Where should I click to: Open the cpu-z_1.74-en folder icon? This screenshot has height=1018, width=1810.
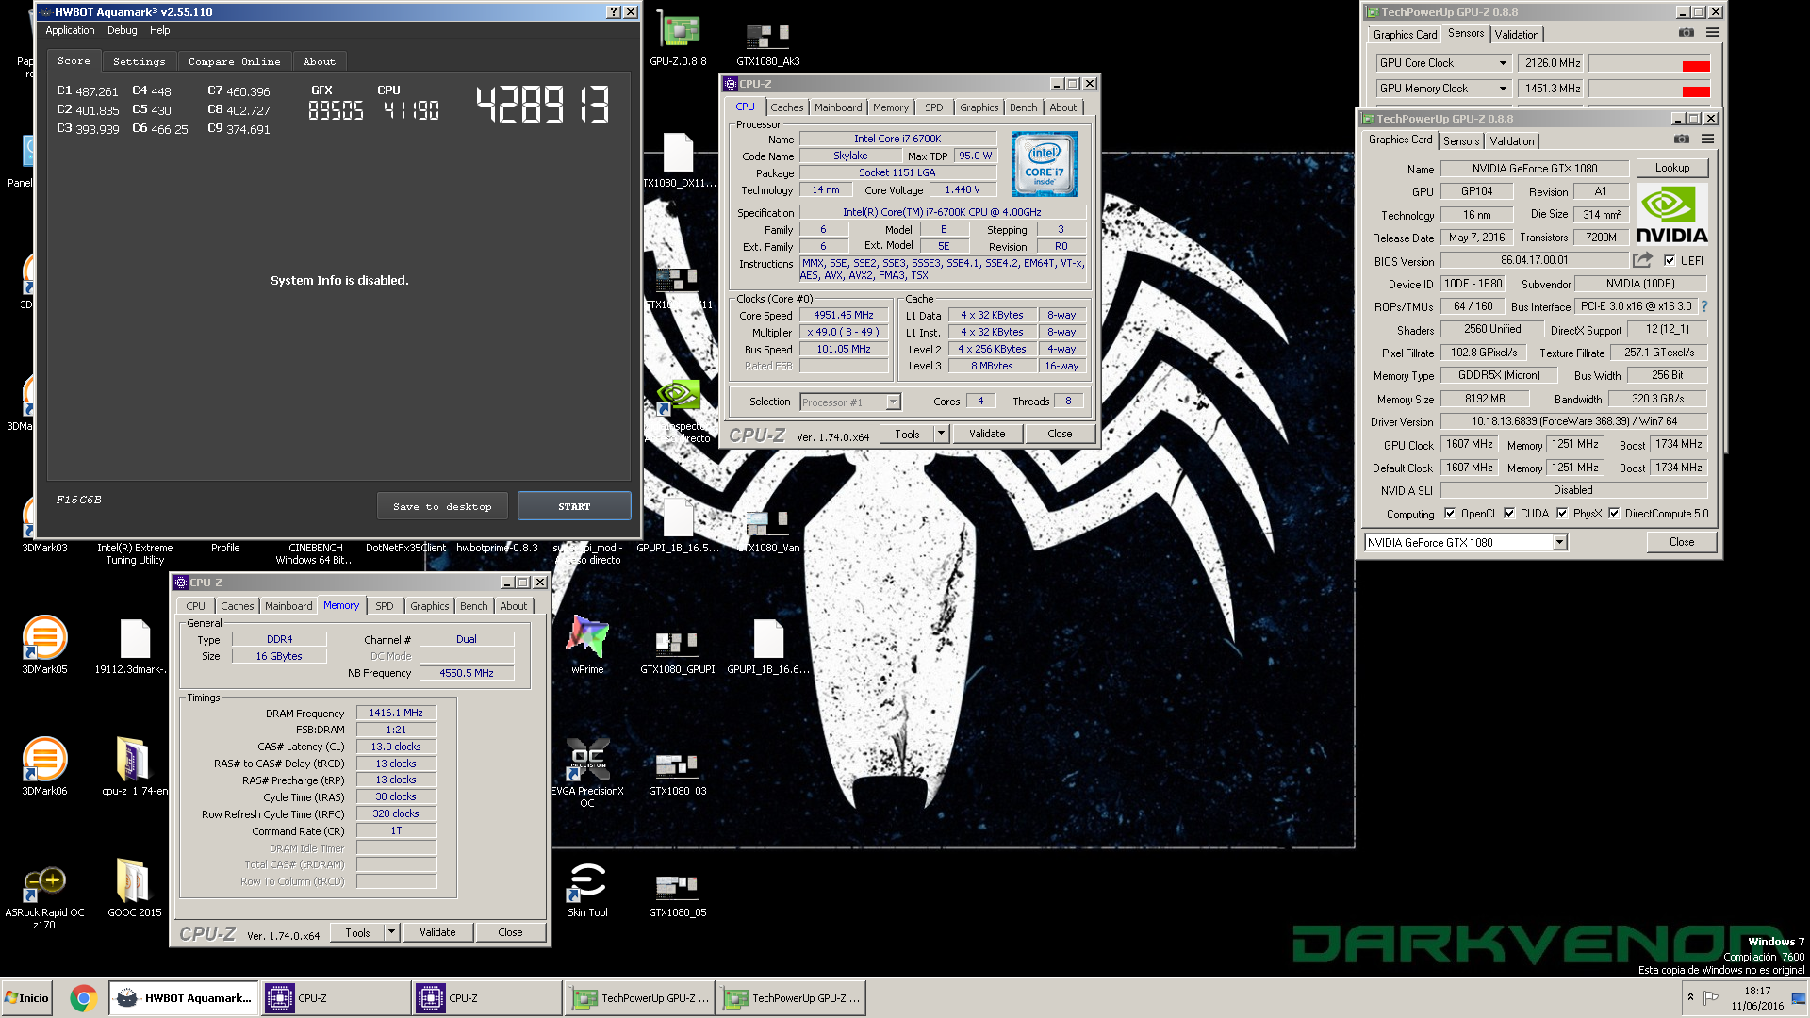click(x=134, y=766)
